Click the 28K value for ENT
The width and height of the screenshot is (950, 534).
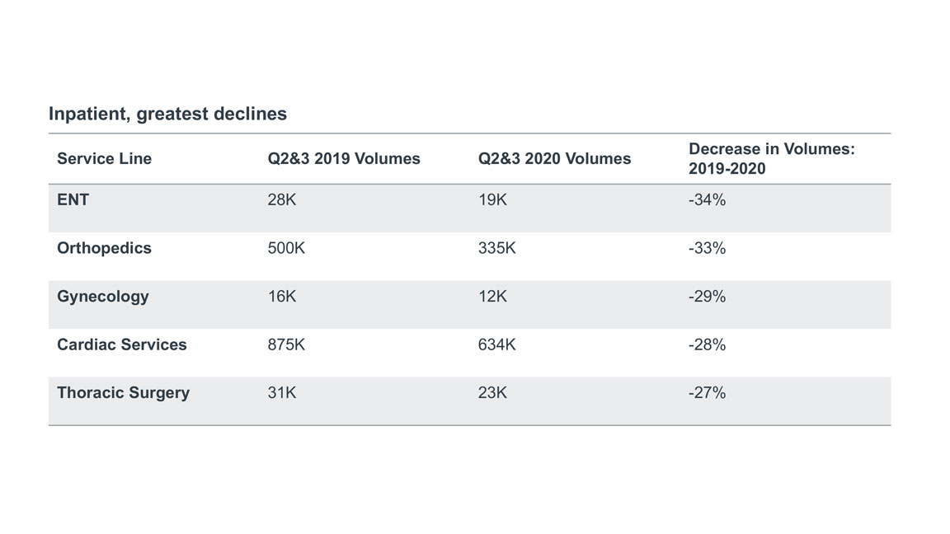[282, 199]
